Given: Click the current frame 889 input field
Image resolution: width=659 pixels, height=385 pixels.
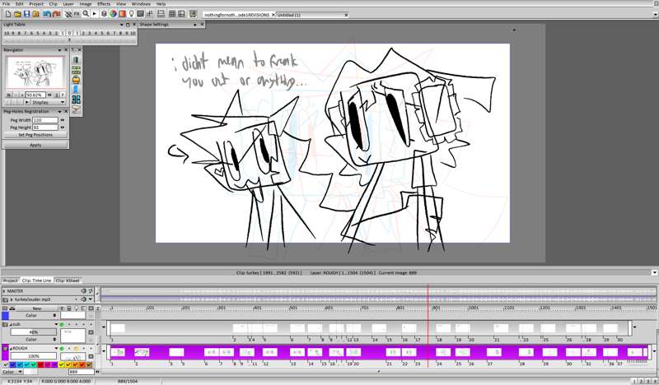Looking at the screenshot, I should click(81, 372).
